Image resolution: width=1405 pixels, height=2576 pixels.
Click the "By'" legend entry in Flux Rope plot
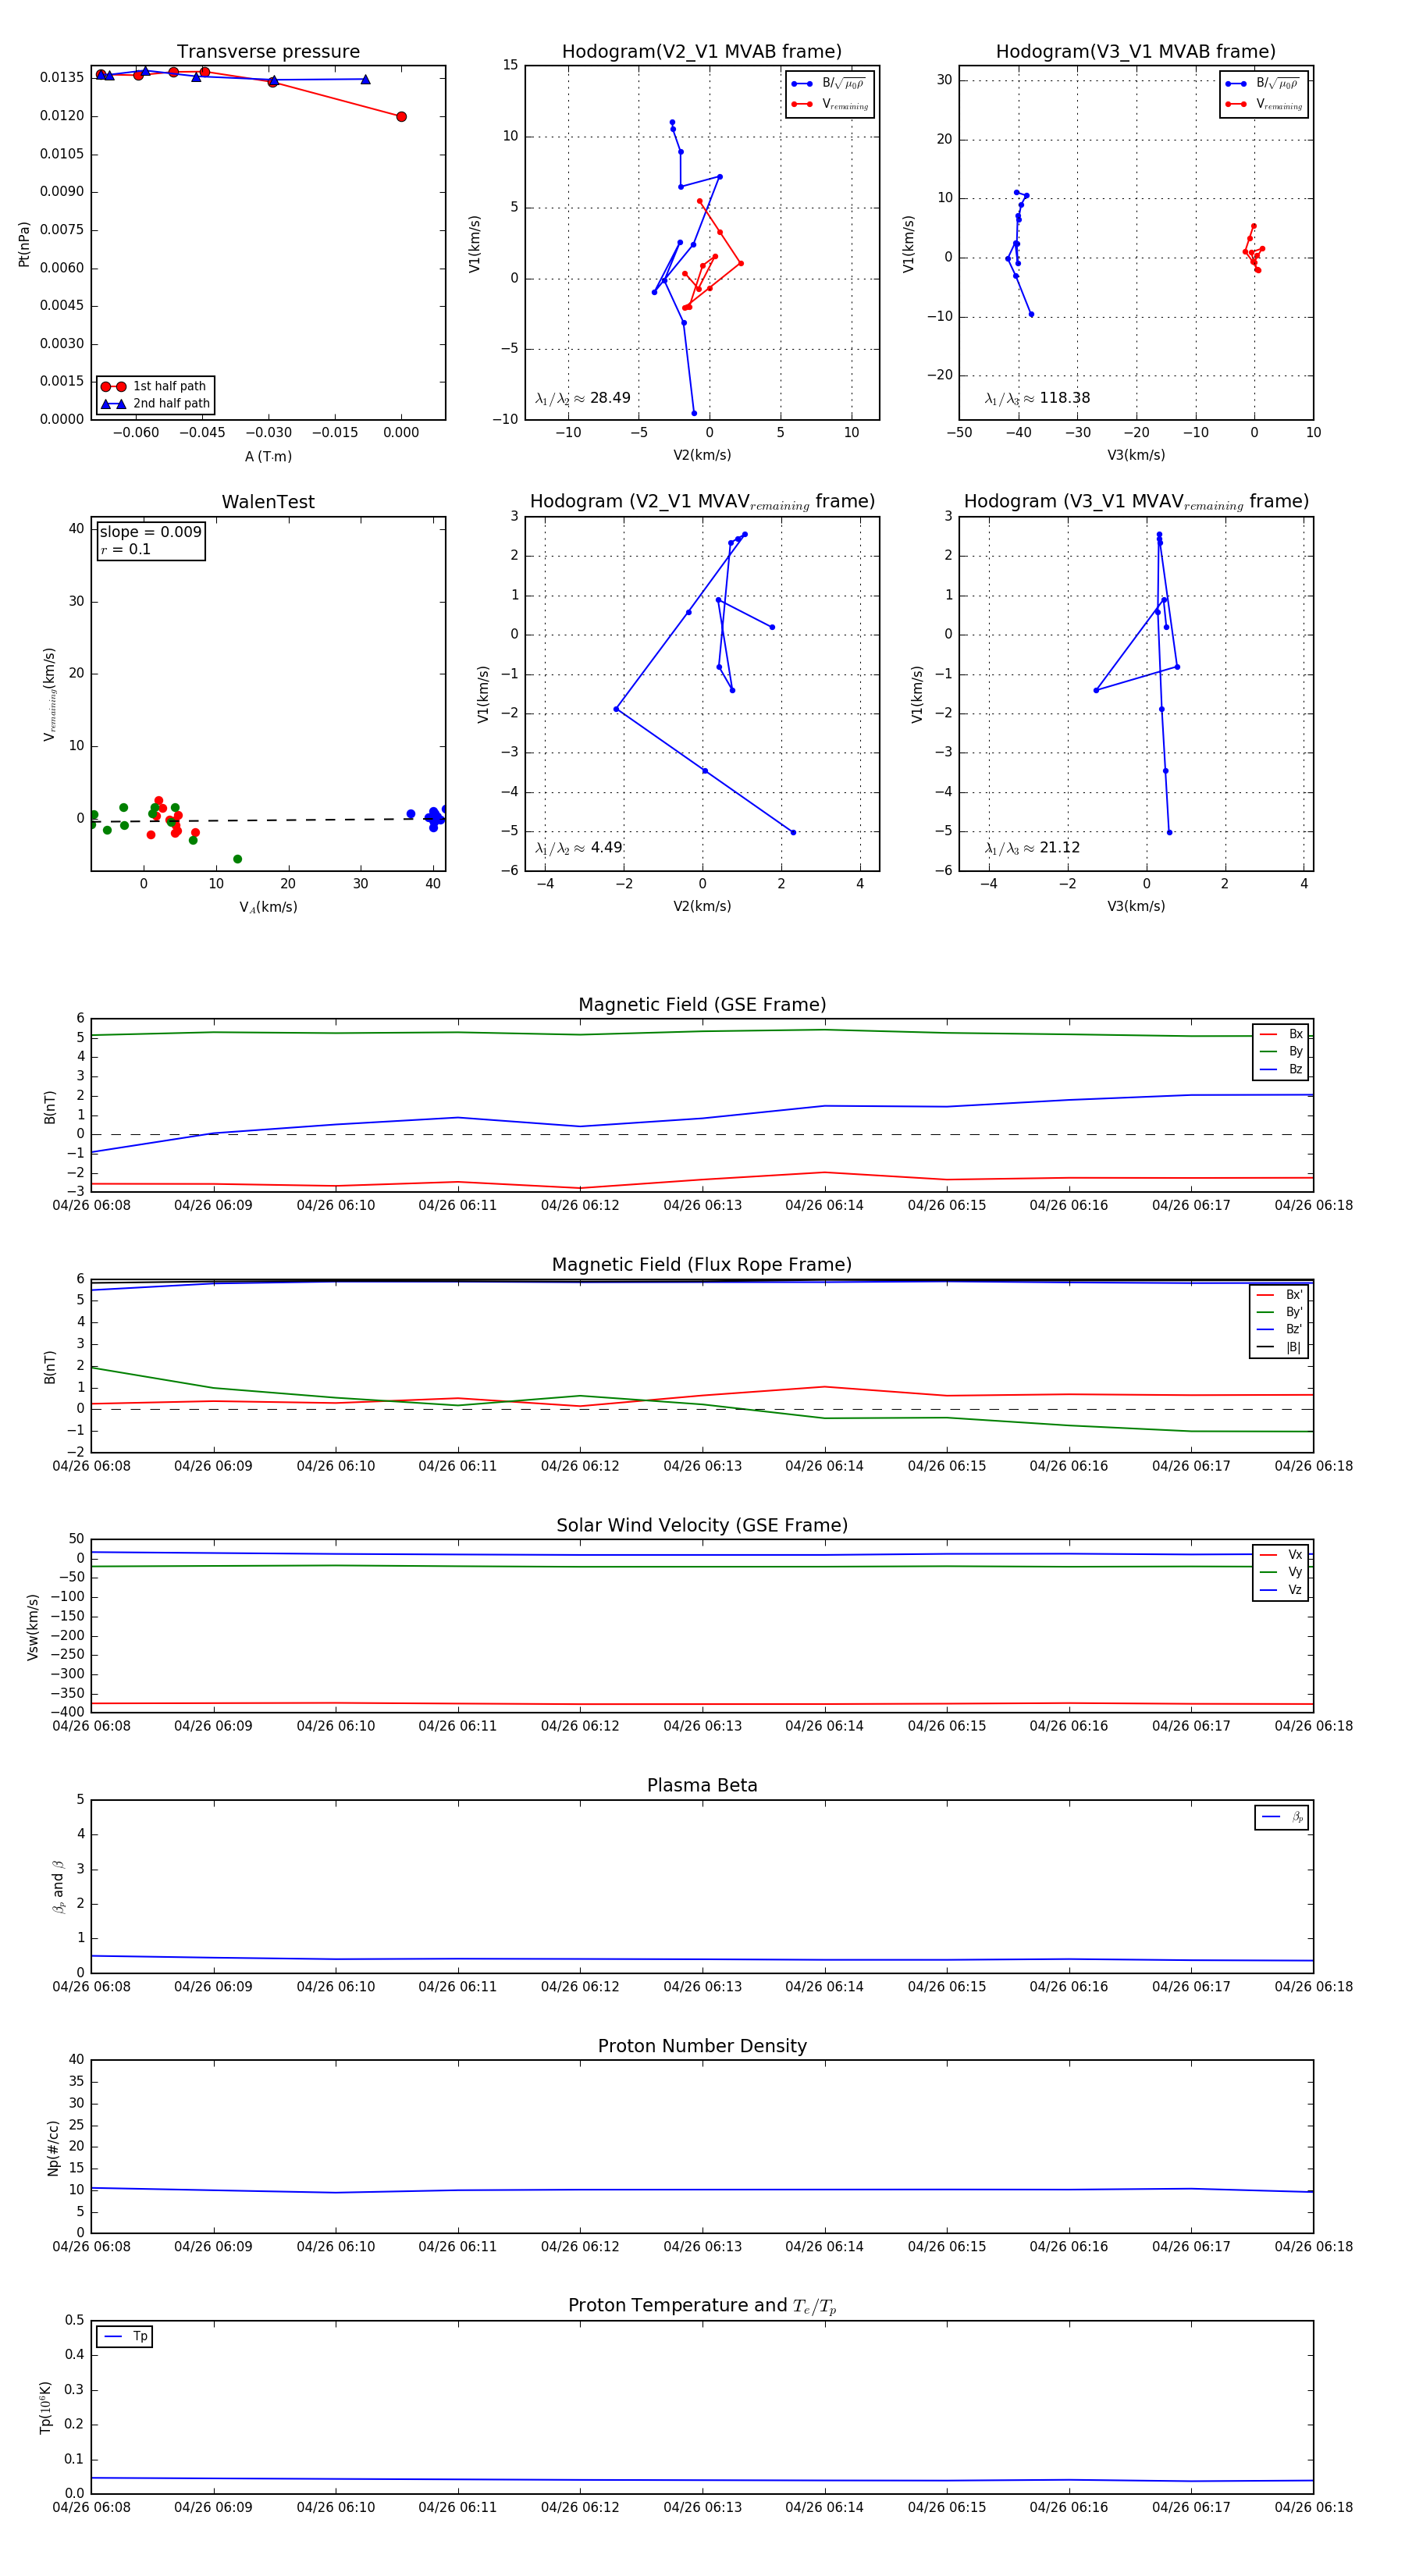(1279, 1312)
